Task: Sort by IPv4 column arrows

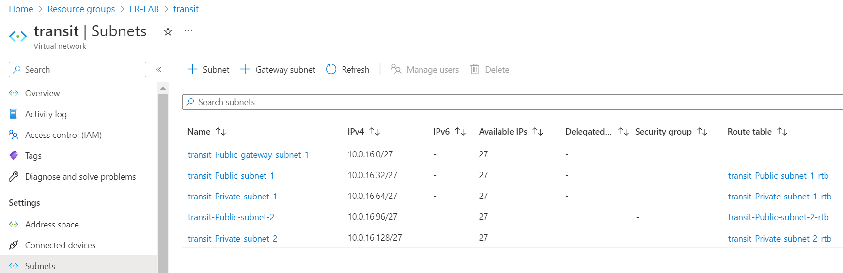Action: click(375, 132)
